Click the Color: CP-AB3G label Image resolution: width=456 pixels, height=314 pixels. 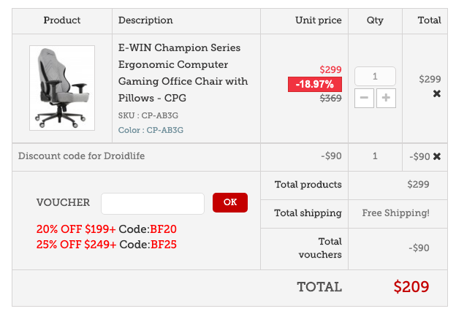pyautogui.click(x=151, y=130)
